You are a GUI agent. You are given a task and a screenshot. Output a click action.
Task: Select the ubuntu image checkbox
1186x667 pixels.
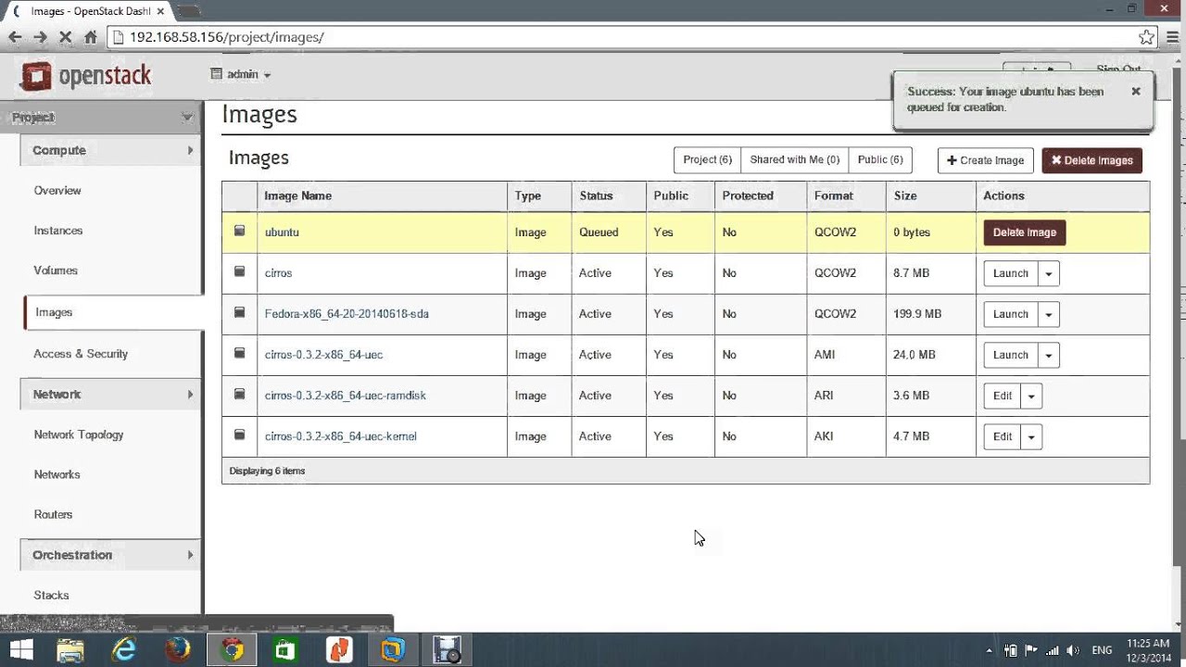pos(239,231)
